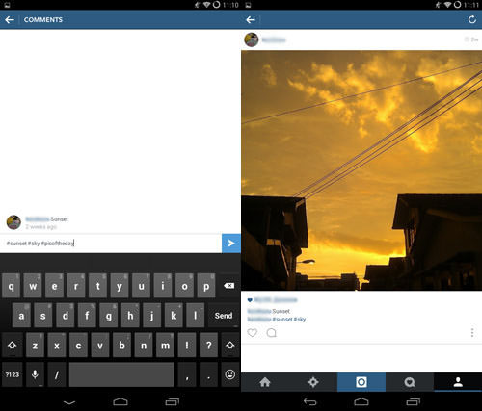Focus the comment text field with hashtags
This screenshot has height=411, width=482.
tap(111, 244)
